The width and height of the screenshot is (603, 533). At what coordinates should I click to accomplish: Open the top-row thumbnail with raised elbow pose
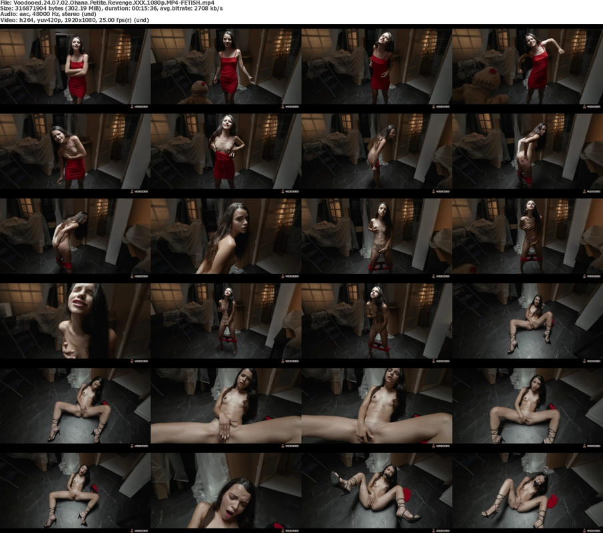click(527, 66)
